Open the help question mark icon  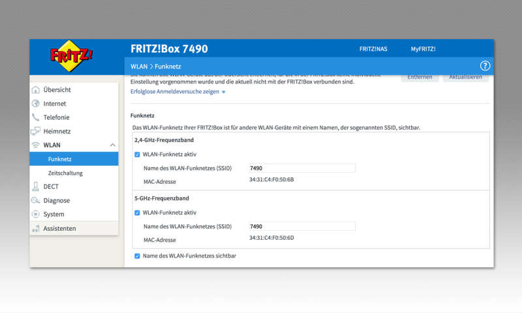coord(485,66)
